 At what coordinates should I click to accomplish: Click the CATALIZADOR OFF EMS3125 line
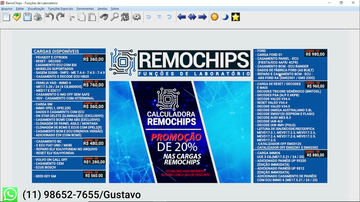tap(279, 144)
